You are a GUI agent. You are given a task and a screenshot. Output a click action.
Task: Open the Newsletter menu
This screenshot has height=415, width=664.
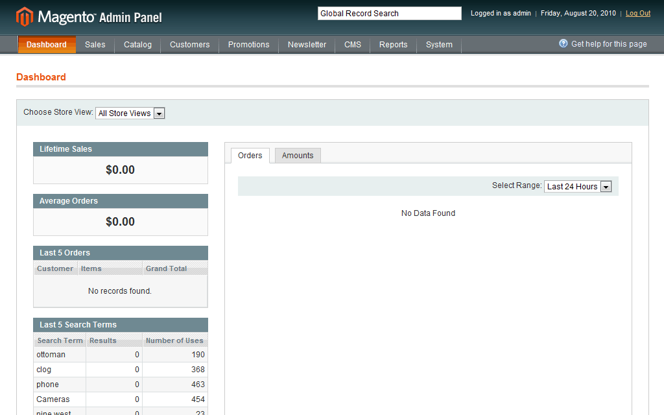(x=306, y=45)
